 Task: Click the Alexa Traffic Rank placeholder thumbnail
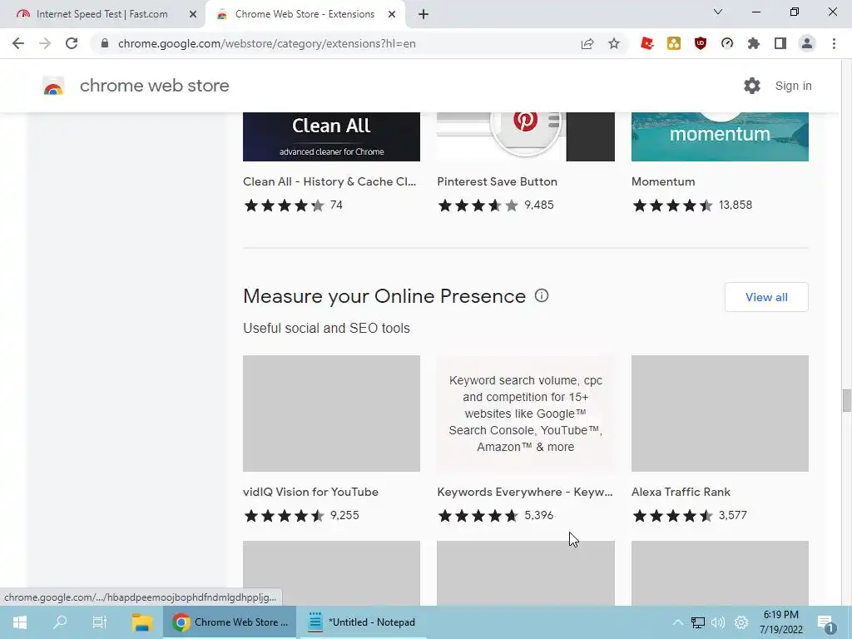coord(720,414)
